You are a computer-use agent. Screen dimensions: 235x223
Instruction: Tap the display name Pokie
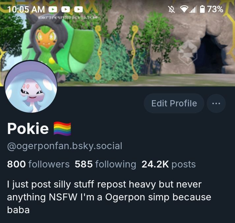[x=28, y=128]
